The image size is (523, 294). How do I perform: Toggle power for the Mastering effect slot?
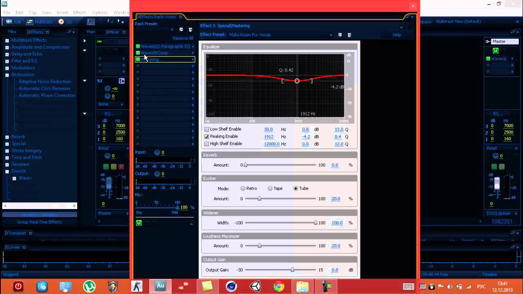click(138, 60)
